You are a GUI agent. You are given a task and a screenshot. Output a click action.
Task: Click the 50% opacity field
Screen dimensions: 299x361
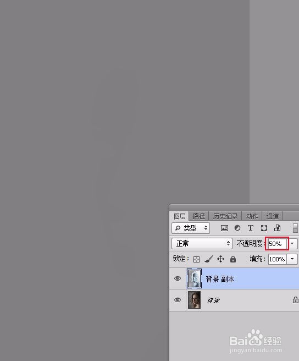pos(277,244)
